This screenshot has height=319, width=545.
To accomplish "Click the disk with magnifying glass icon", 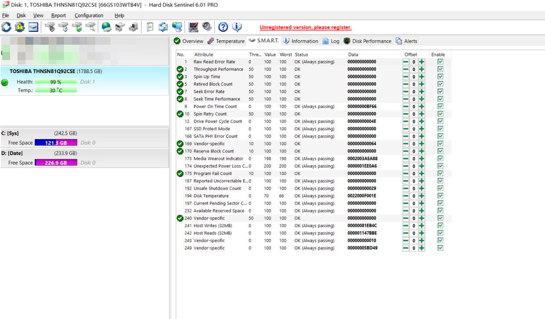I will tap(91, 27).
